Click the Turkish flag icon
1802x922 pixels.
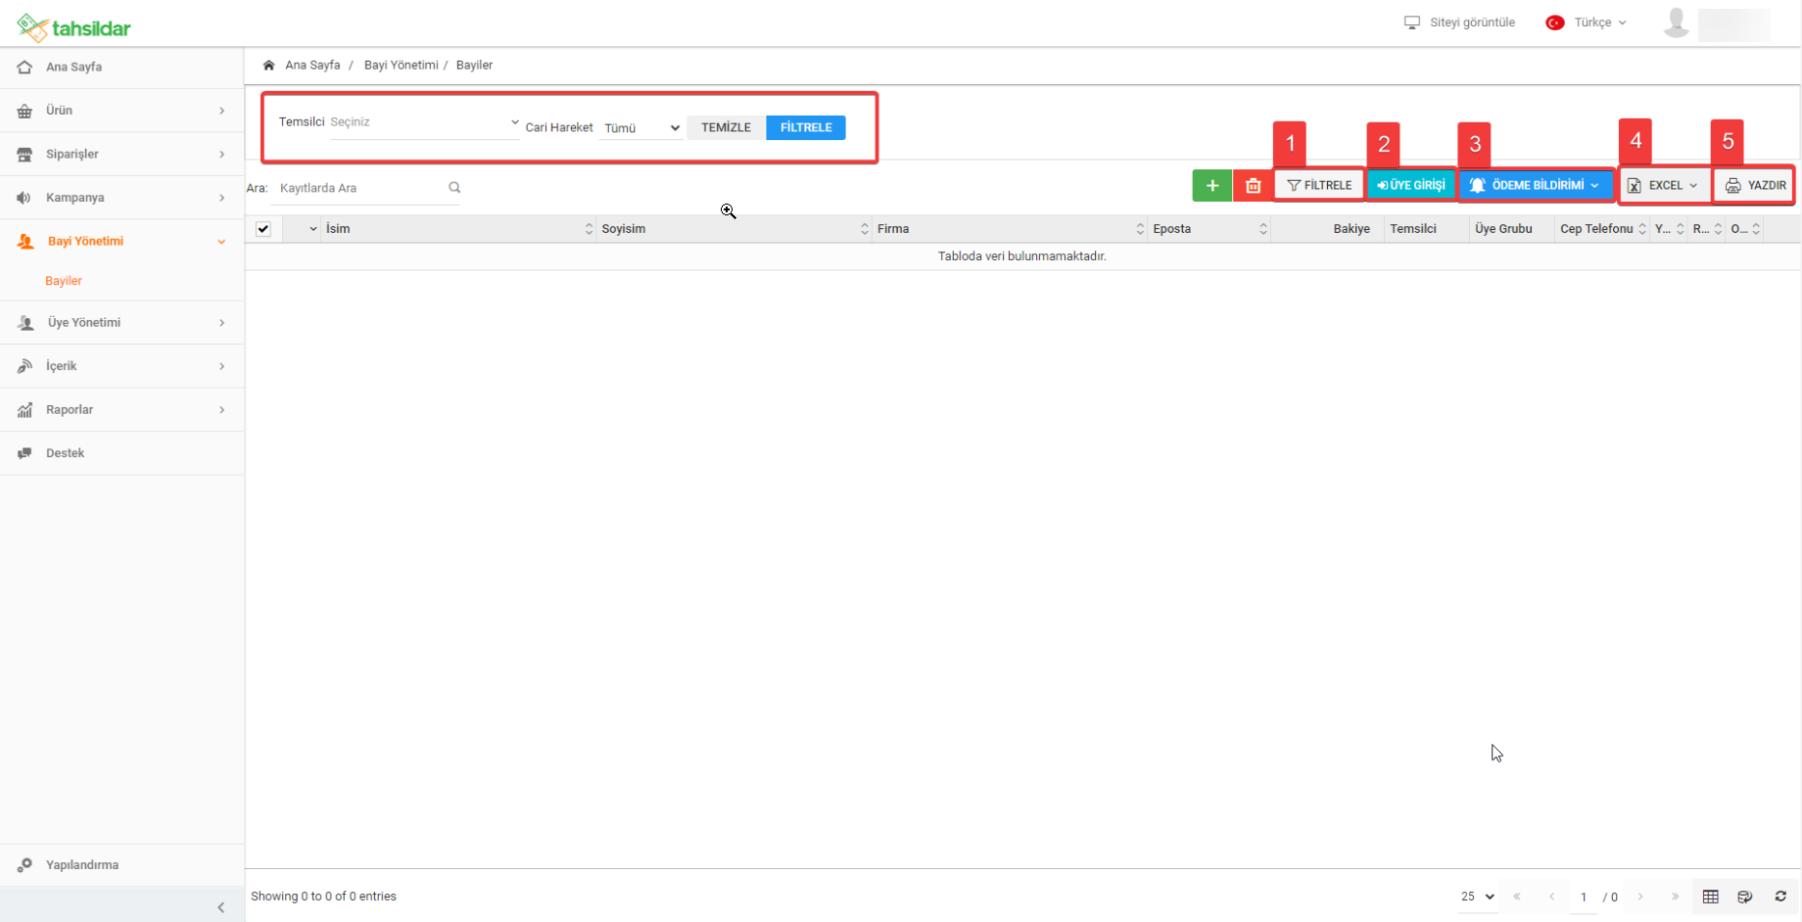[1554, 23]
